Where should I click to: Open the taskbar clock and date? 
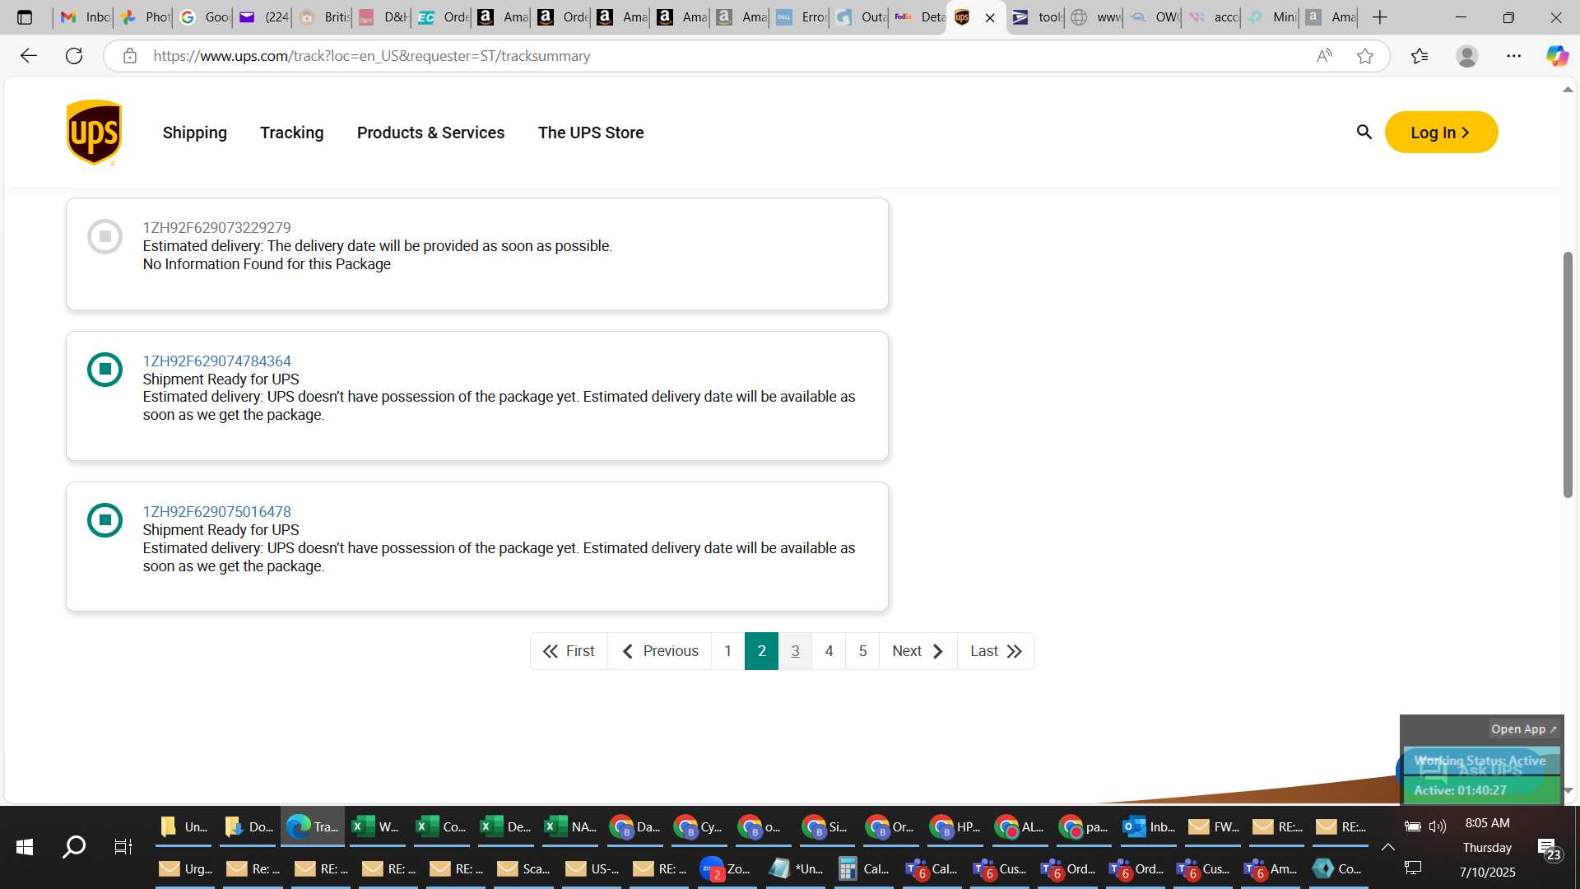coord(1487,847)
